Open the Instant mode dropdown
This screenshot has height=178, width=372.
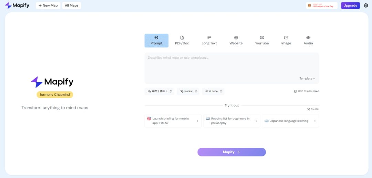(x=188, y=91)
